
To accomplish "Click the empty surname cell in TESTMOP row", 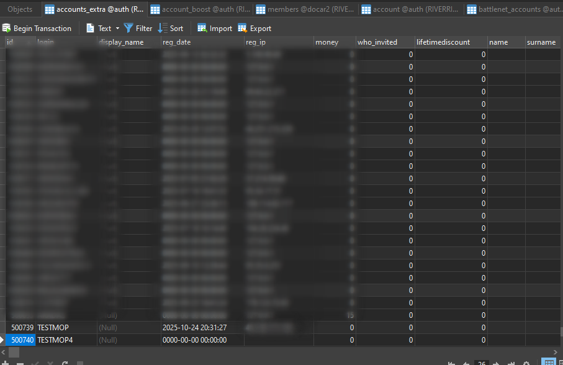I will (543, 328).
